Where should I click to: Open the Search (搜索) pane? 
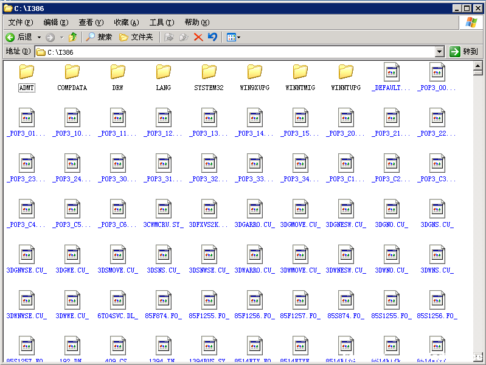pos(99,37)
